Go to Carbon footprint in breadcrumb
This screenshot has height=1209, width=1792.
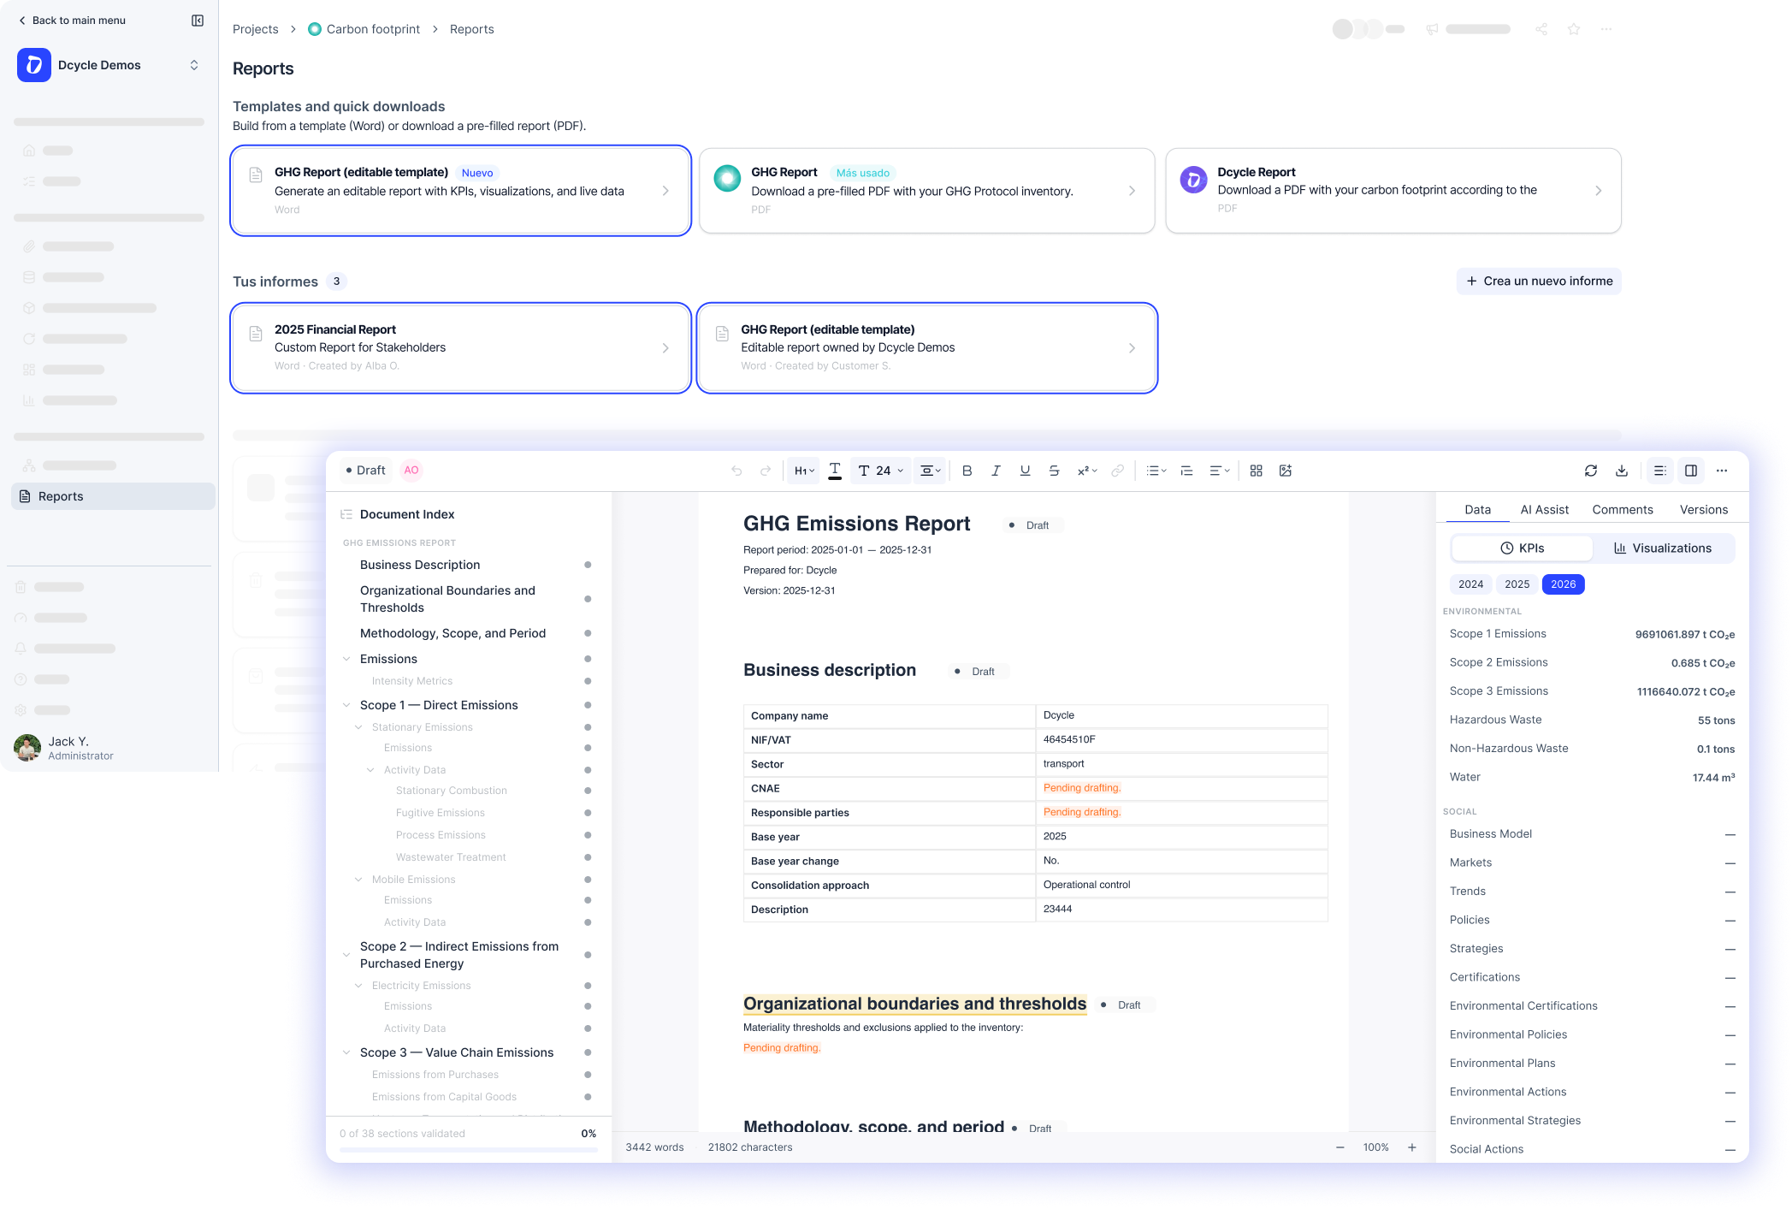point(364,29)
